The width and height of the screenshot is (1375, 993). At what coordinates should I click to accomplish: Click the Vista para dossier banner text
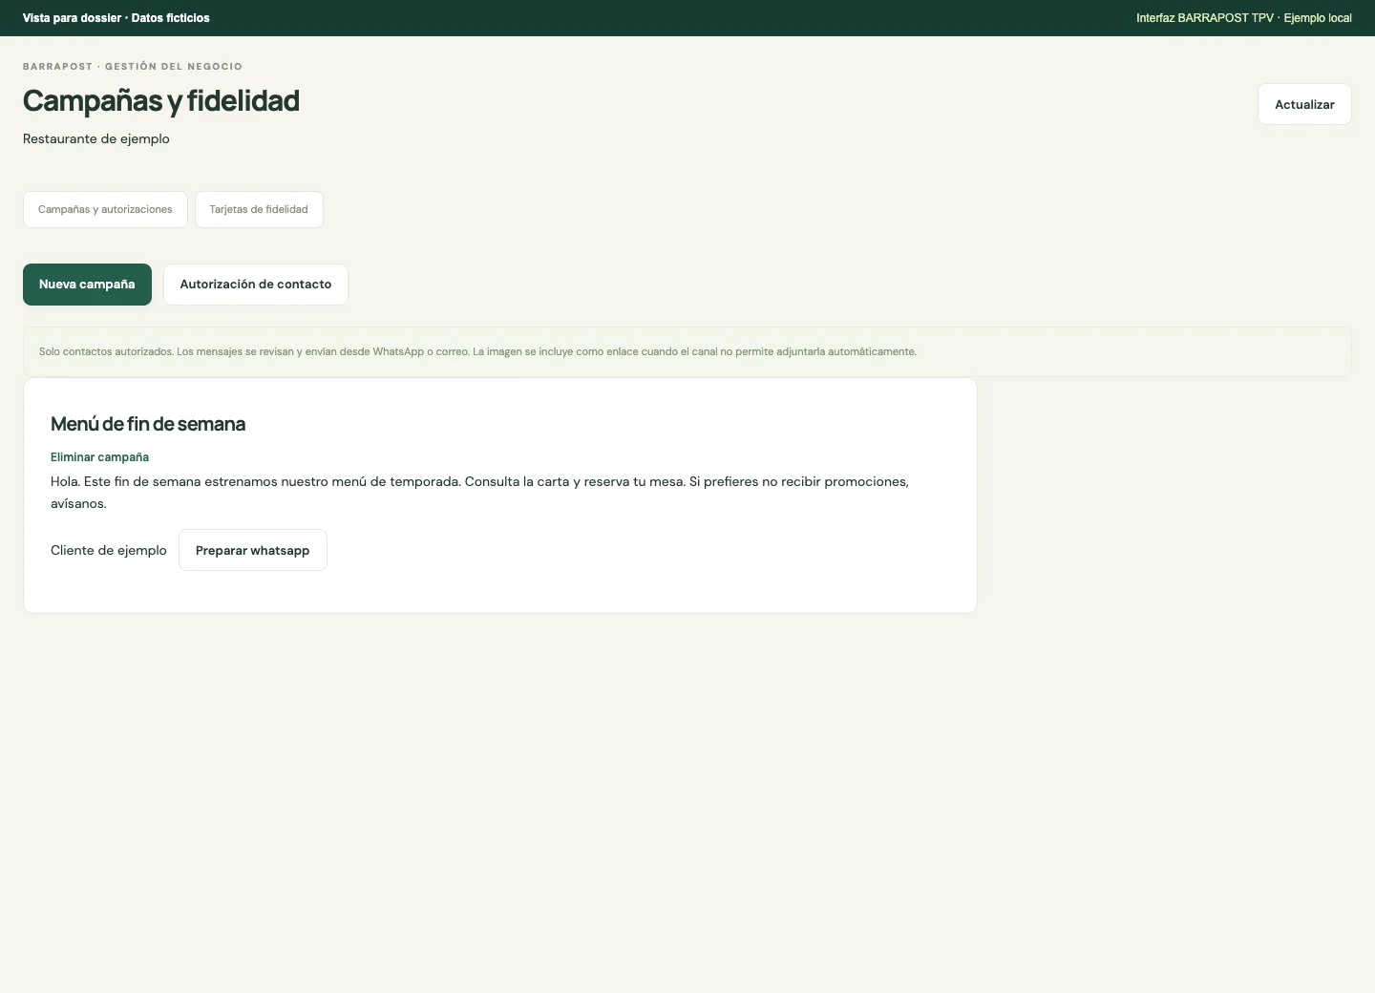[x=116, y=18]
